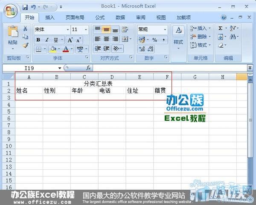Insert function with fx button
This screenshot has width=256, height=205.
coord(88,68)
